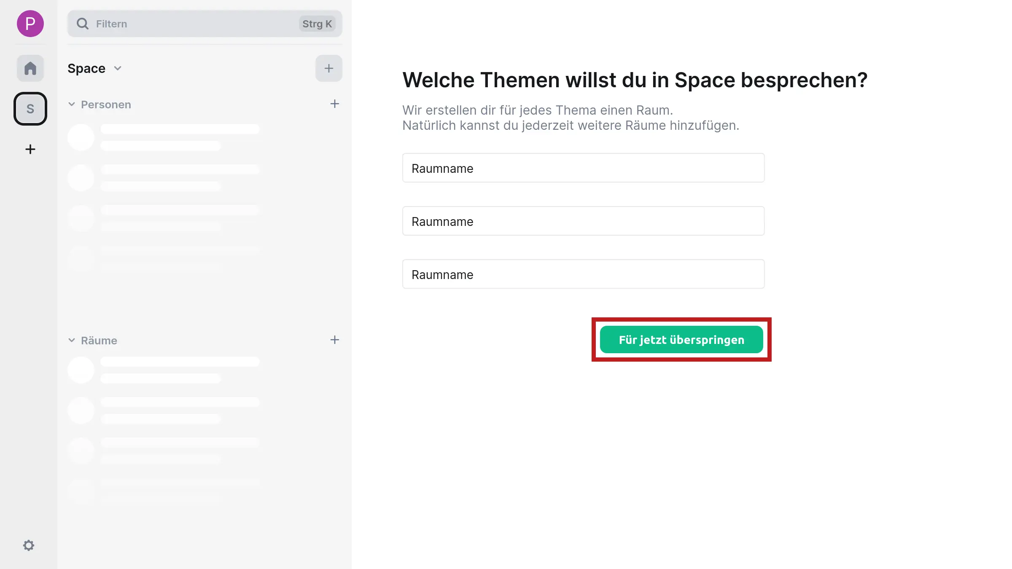Click the Strg K shortcut badge

(317, 24)
